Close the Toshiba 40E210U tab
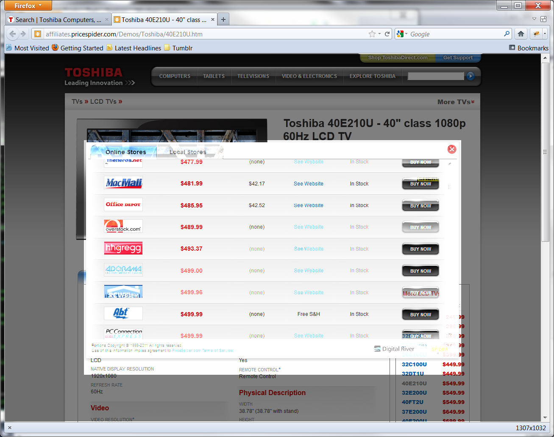The height and width of the screenshot is (437, 554). (x=213, y=19)
